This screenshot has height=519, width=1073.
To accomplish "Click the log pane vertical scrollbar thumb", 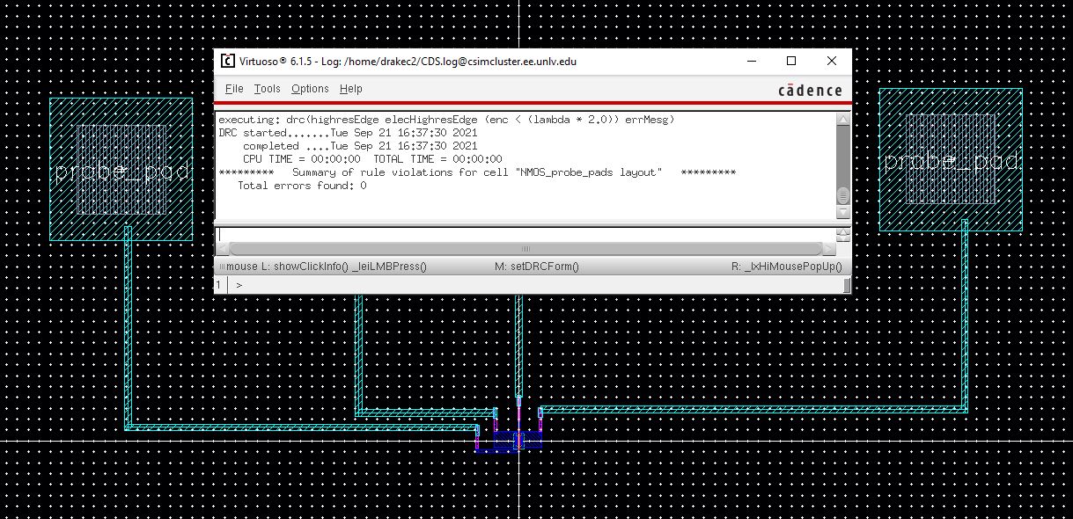I will tap(842, 195).
